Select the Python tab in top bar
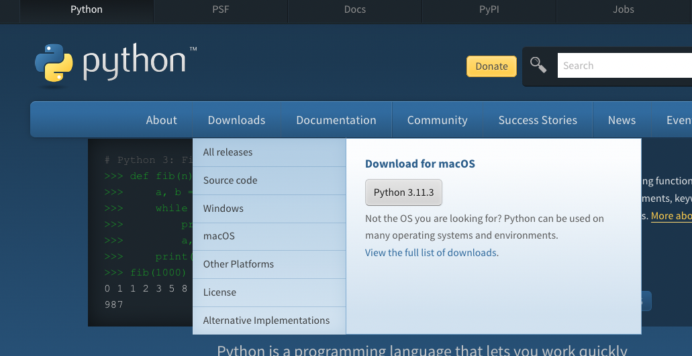This screenshot has height=356, width=692. tap(87, 9)
